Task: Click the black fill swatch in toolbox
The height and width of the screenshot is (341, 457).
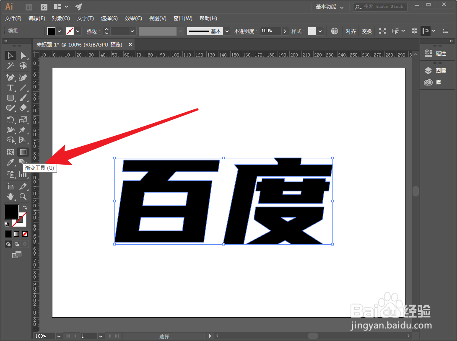Action: 12,212
